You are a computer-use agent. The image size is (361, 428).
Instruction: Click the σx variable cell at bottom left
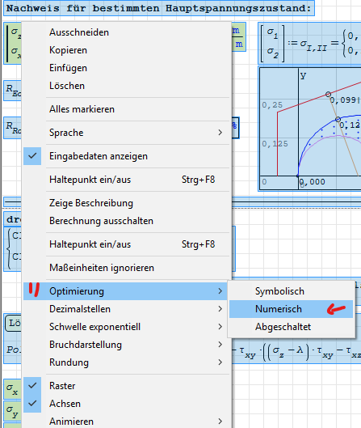[12, 388]
